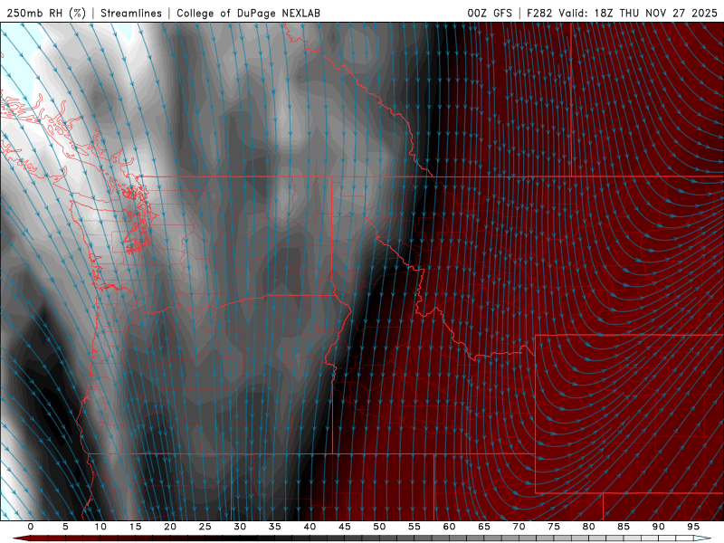Select the 40 label on color scale
The width and height of the screenshot is (724, 543).
pos(310,527)
